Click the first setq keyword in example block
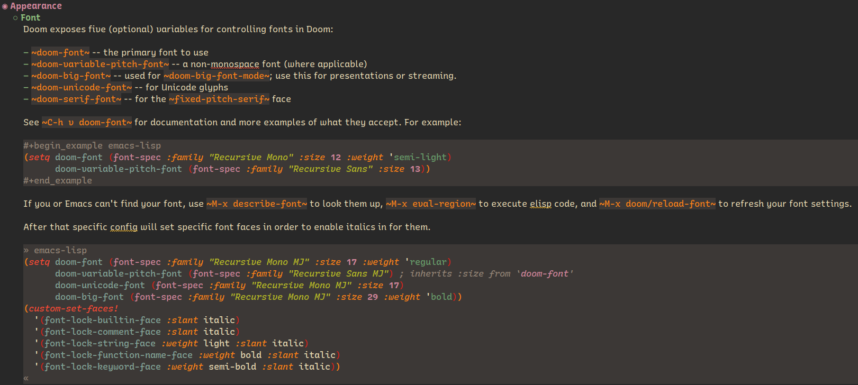 (39, 157)
